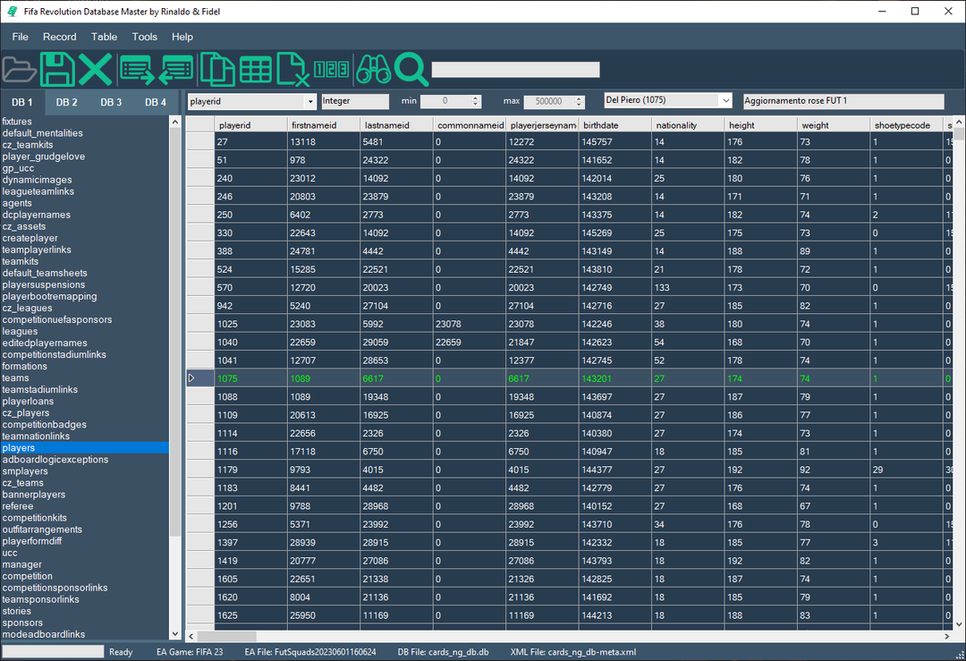Click the save floppy disk icon
The width and height of the screenshot is (966, 661).
57,69
